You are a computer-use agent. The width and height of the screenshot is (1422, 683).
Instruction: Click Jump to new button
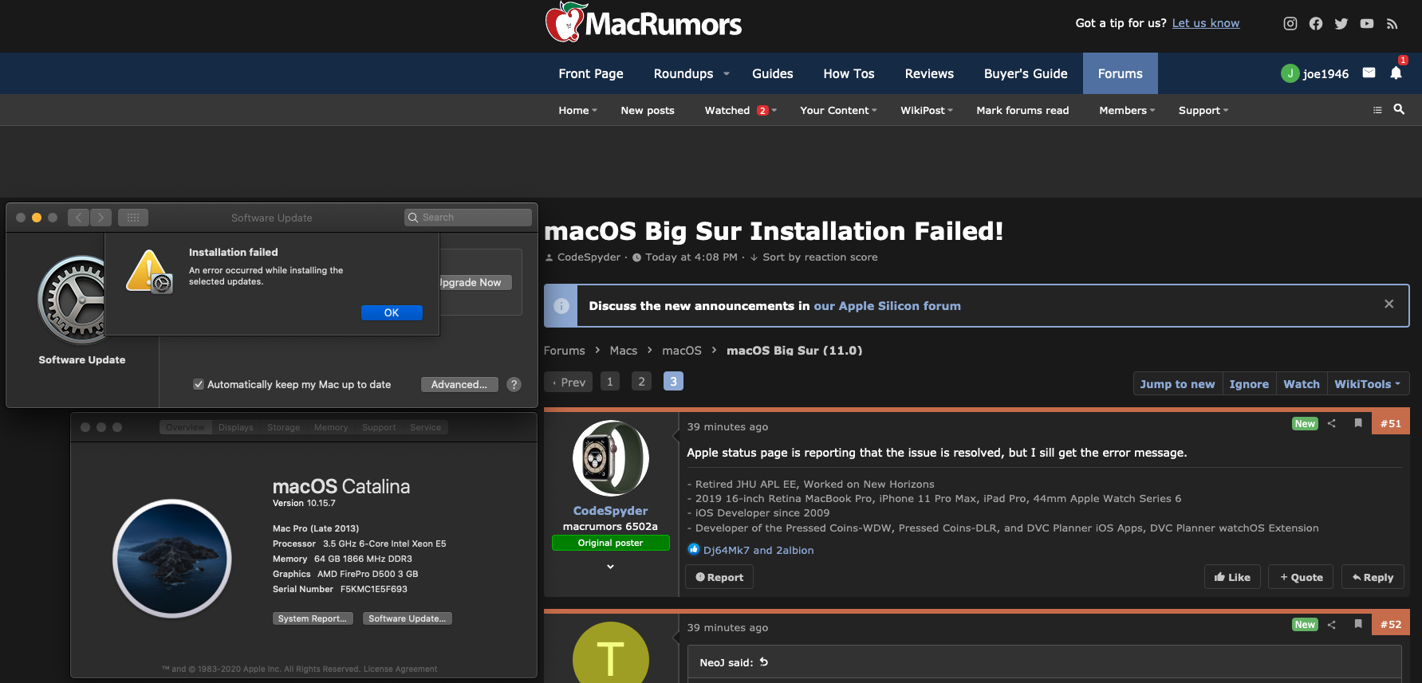tap(1177, 383)
